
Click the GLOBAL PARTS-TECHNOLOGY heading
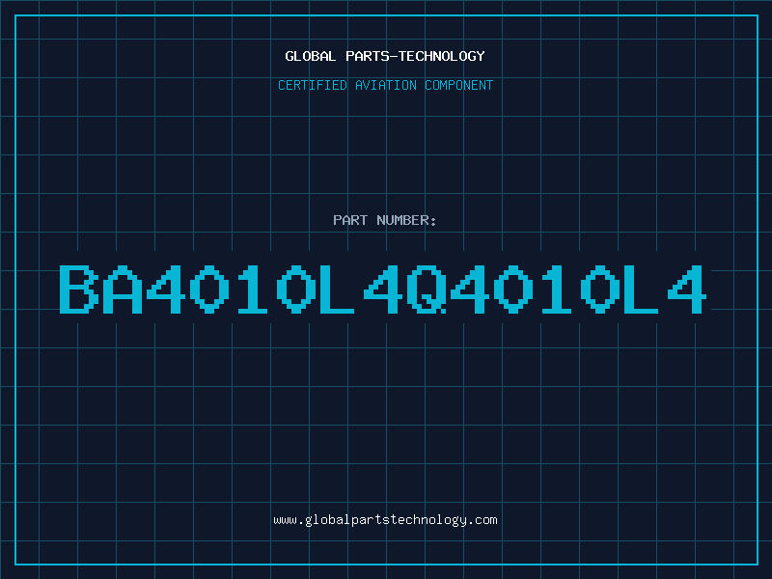(x=385, y=56)
